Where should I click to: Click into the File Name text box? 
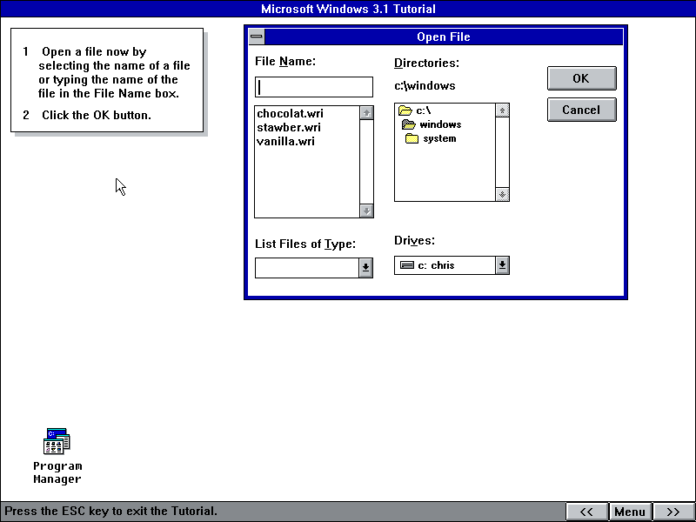tap(314, 87)
